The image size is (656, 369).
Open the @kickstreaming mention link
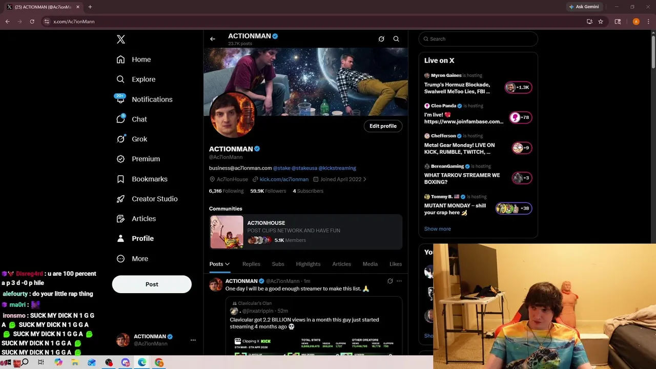(337, 168)
